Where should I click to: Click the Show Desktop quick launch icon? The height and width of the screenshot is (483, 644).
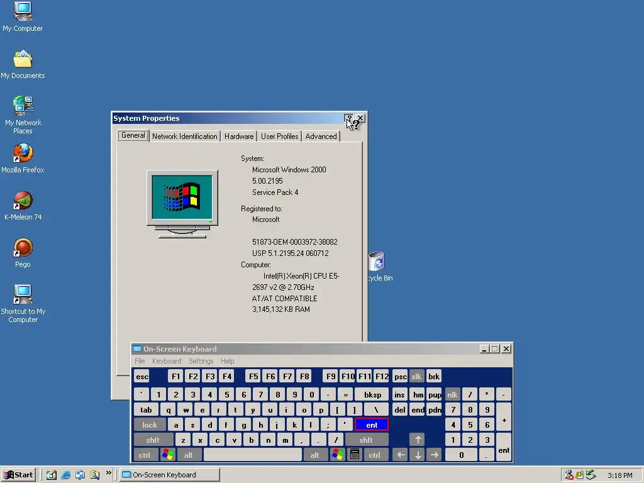[x=52, y=475]
